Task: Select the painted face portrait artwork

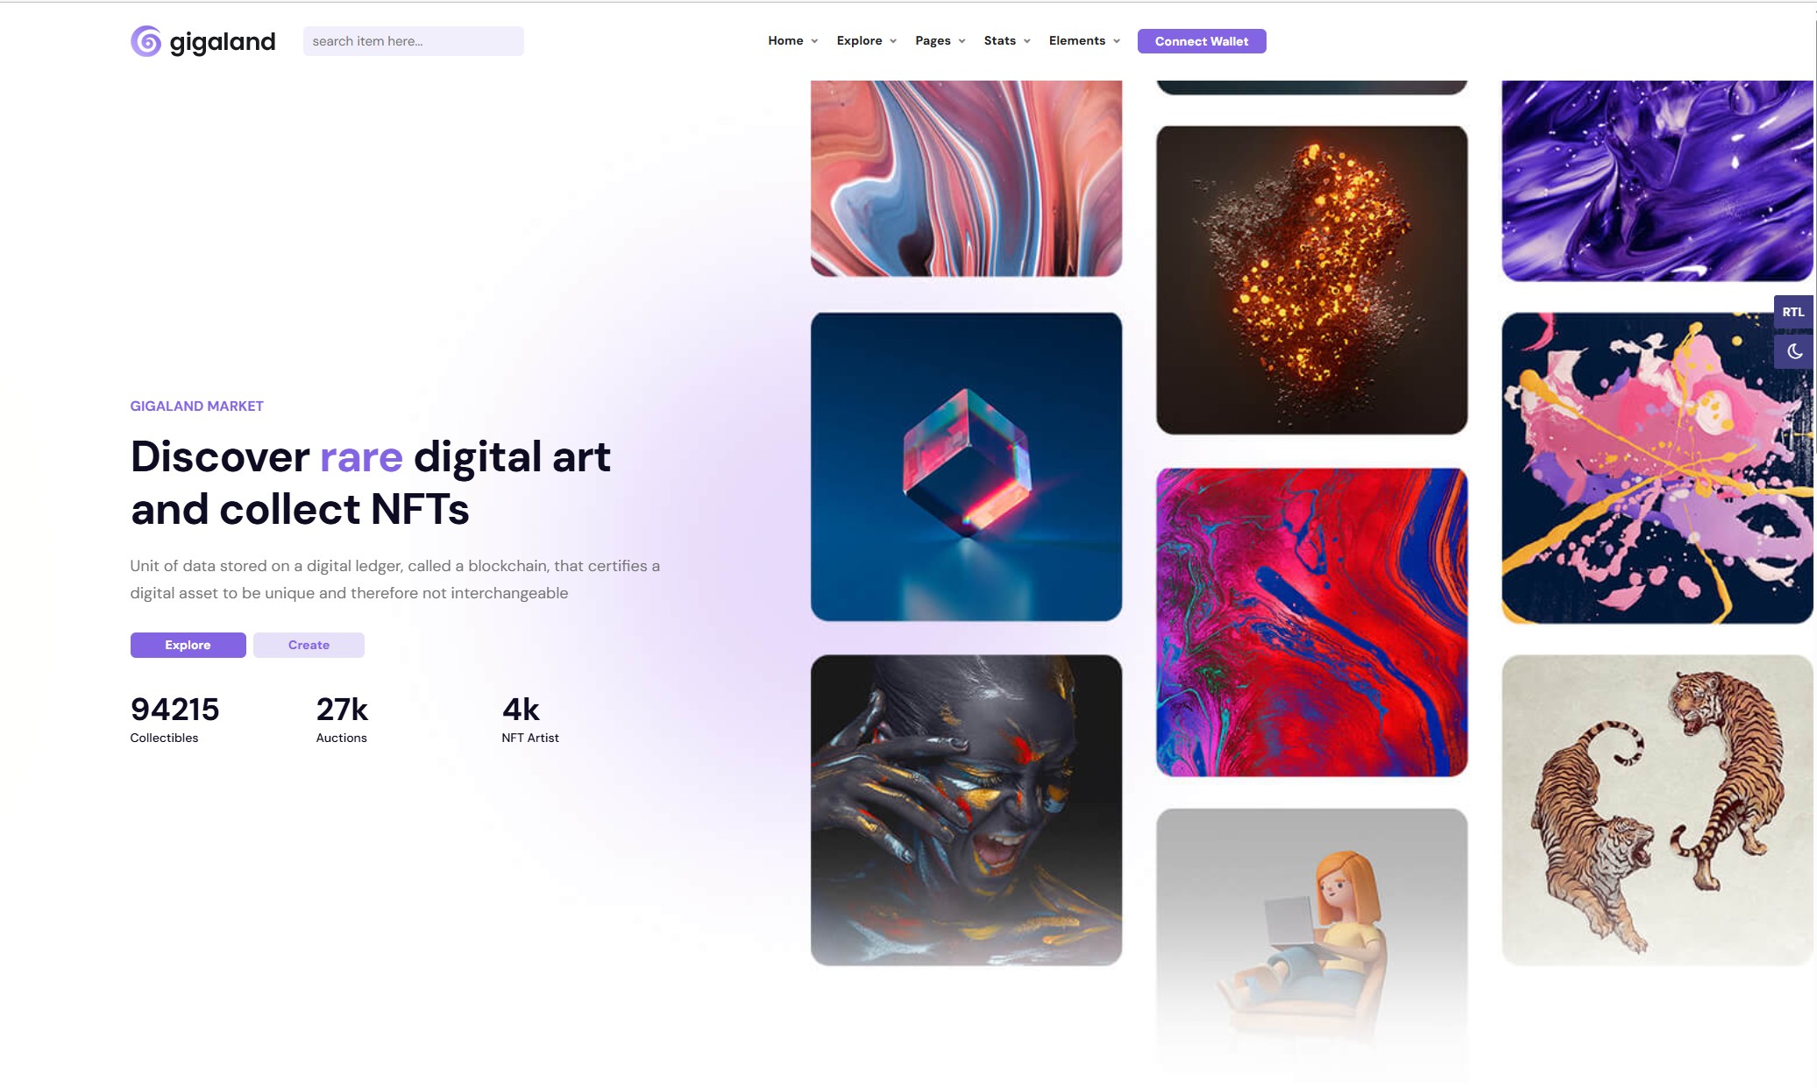Action: pos(966,809)
